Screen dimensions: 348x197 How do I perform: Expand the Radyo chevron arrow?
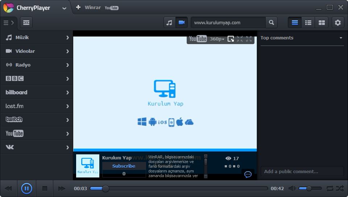(x=67, y=65)
